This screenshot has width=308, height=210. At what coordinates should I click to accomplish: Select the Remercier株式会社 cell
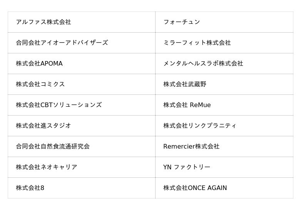191,147
